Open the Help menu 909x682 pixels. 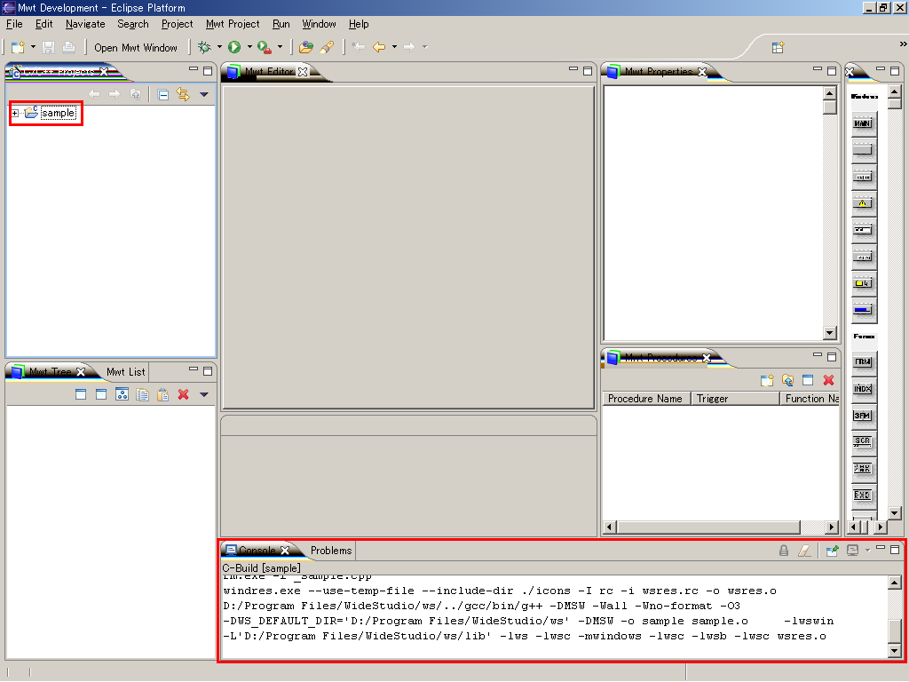(x=359, y=24)
